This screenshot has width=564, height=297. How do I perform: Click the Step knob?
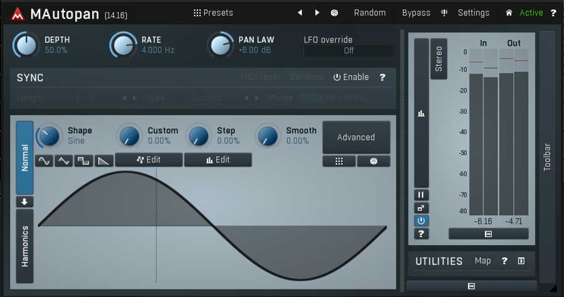point(199,136)
